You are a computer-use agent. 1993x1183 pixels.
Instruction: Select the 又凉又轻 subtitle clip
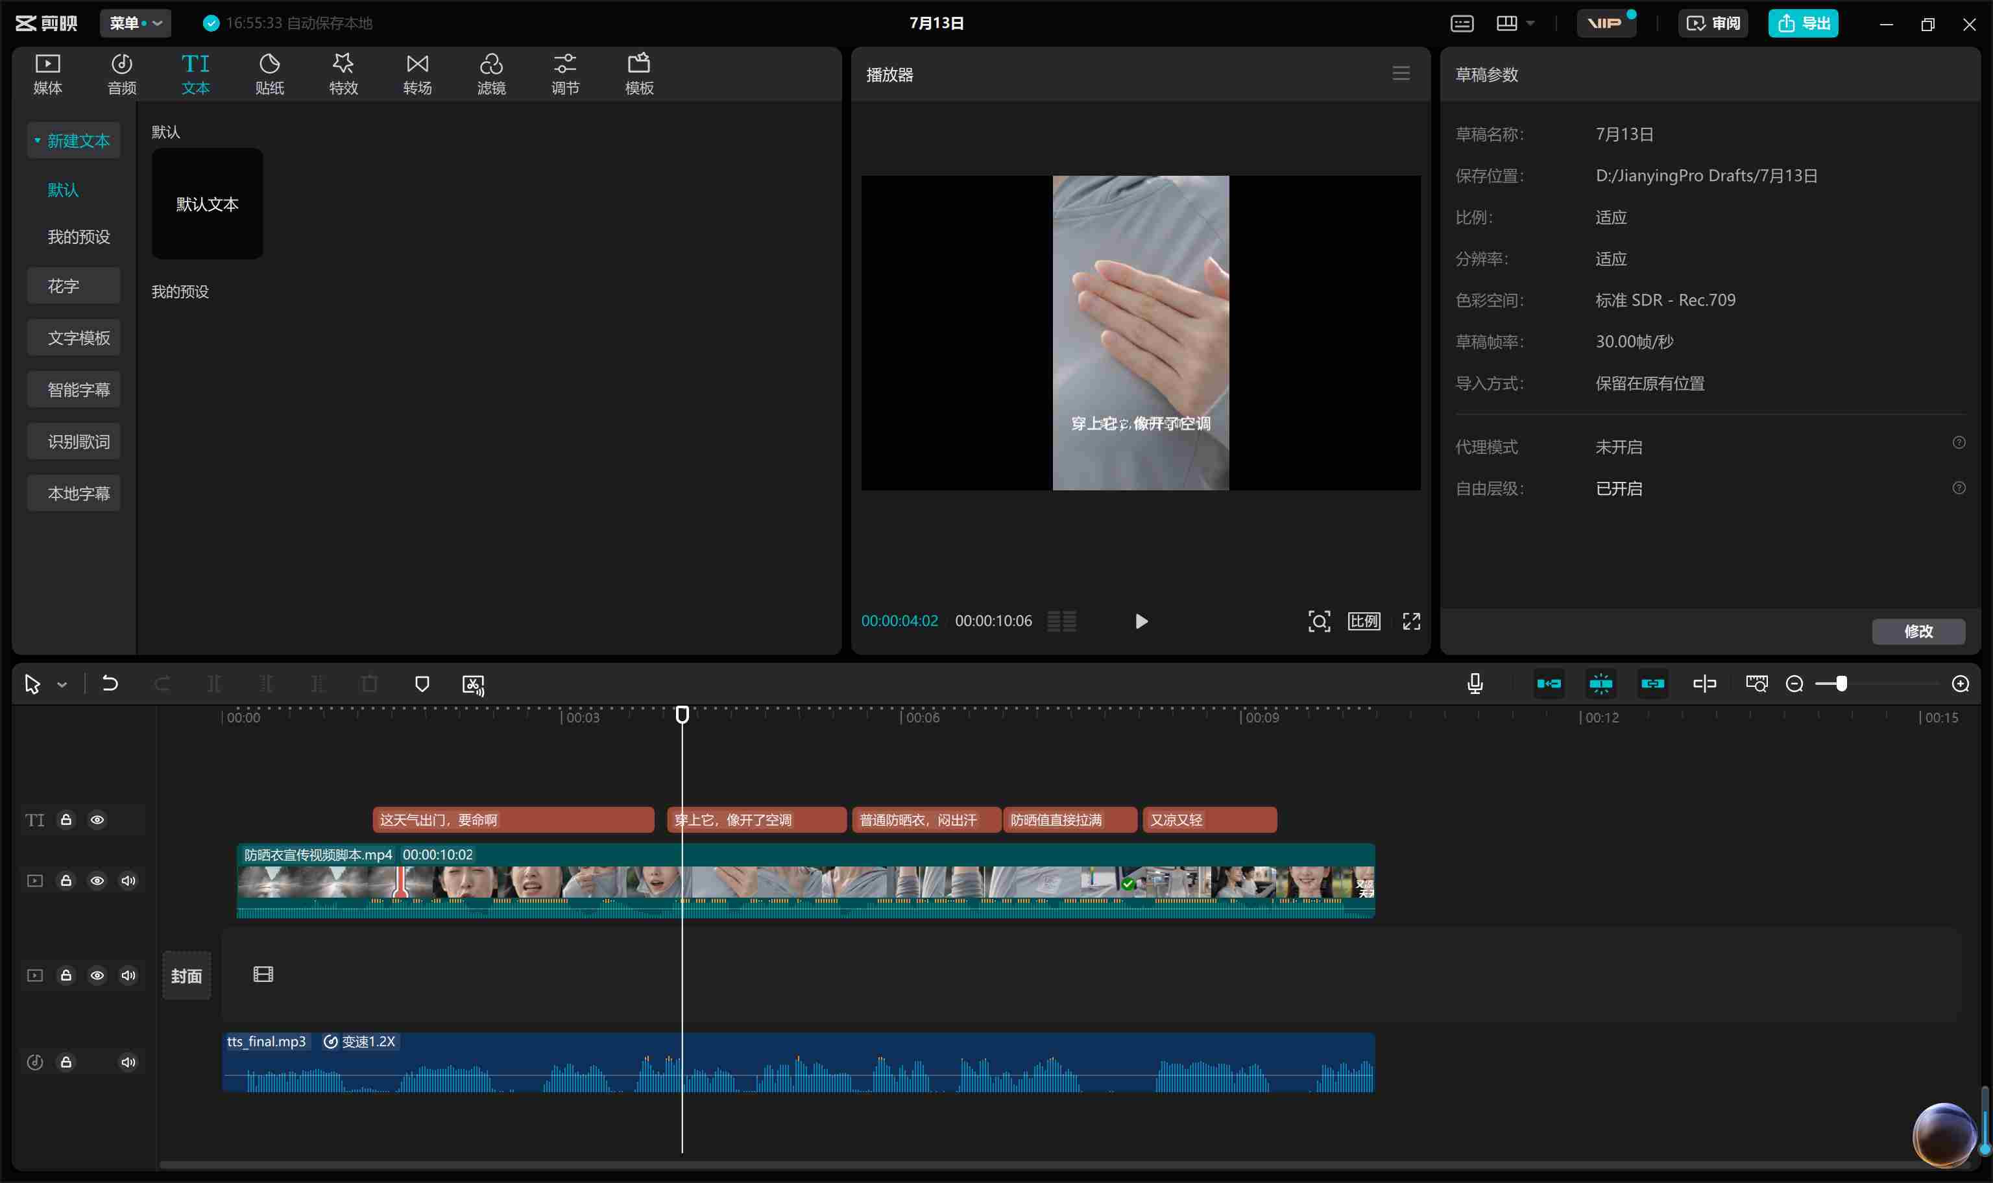click(x=1209, y=820)
